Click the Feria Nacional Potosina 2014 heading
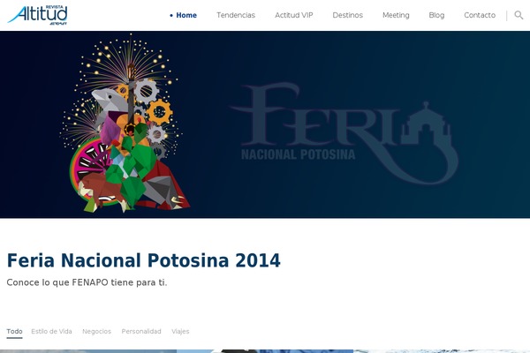The image size is (530, 353). tap(144, 260)
